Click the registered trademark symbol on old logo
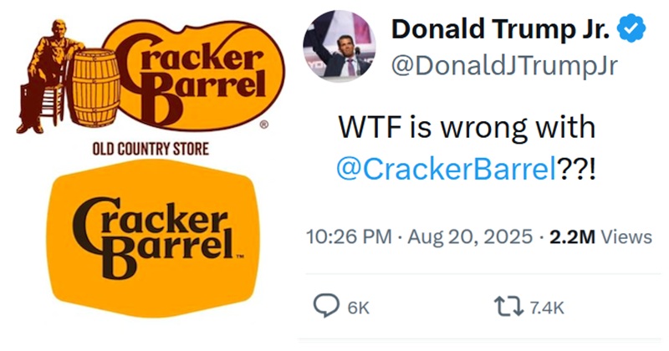 [x=264, y=124]
